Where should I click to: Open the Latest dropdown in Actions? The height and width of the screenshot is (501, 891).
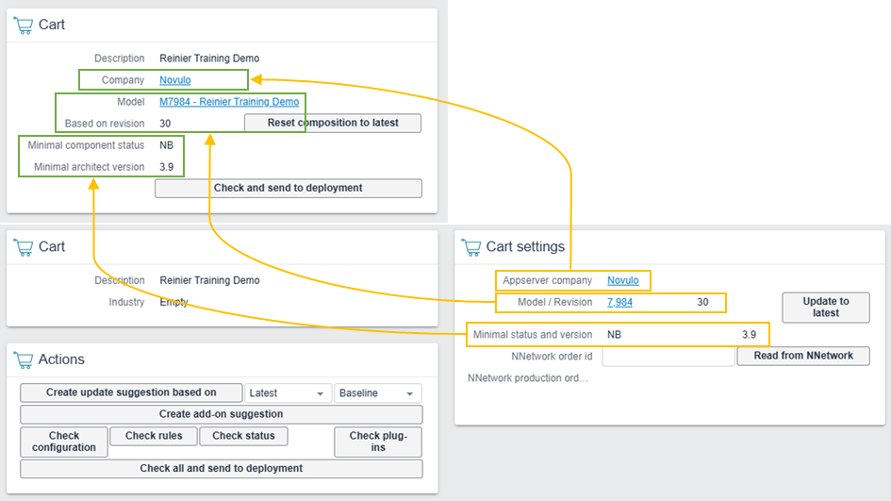point(288,392)
